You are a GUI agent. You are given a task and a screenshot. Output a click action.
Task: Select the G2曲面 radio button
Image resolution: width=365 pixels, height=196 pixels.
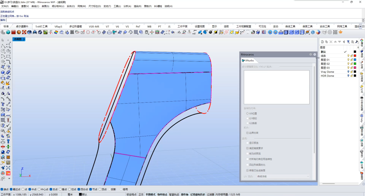click(247, 123)
